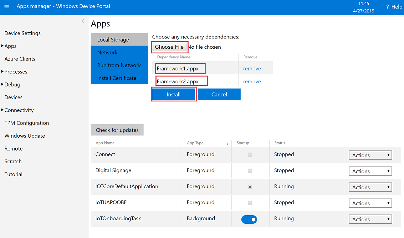
Task: Select Connect as the startup app
Action: (x=250, y=155)
